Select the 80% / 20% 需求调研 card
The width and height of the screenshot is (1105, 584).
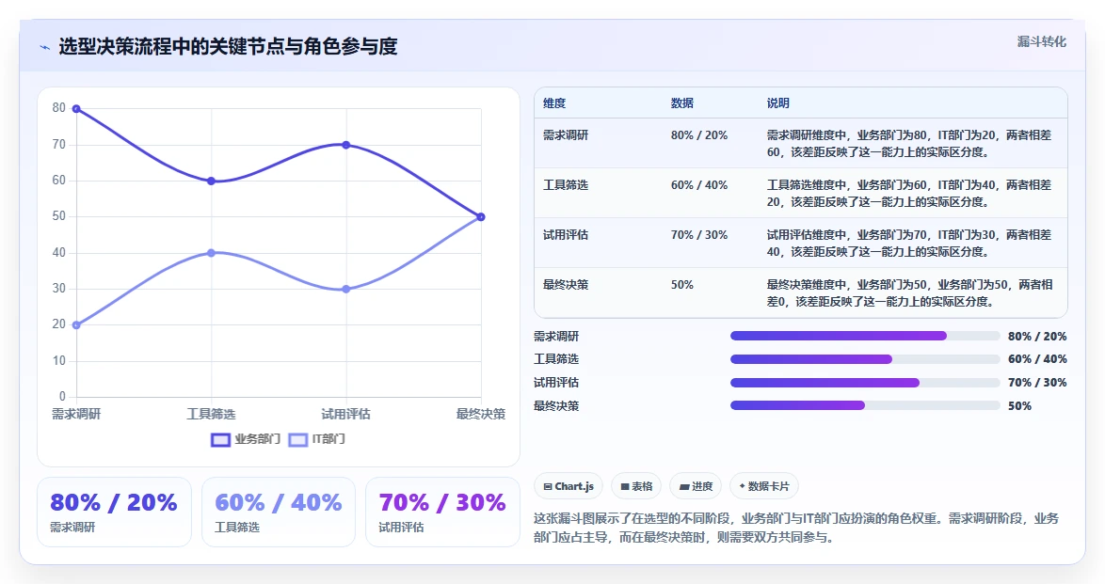click(114, 513)
